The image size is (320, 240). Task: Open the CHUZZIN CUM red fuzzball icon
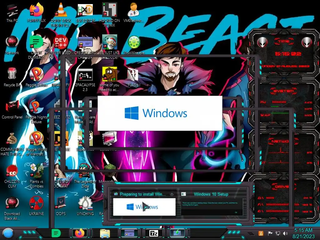[12, 176]
